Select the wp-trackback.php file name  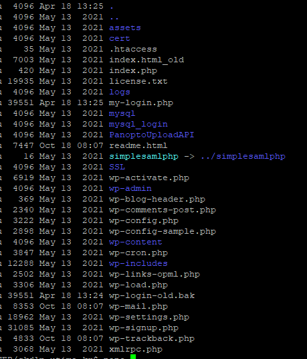[x=152, y=339]
